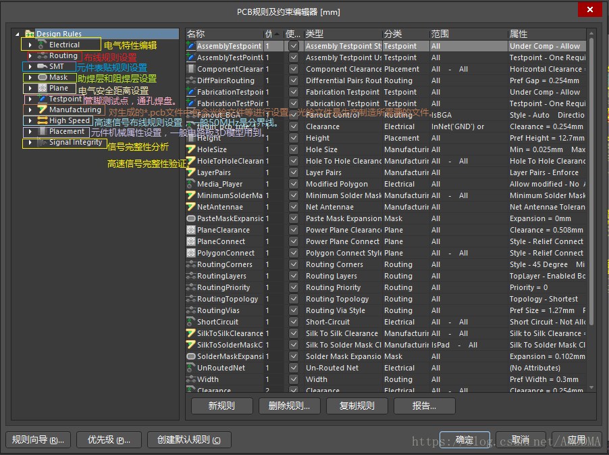Expand the Plane rules category
Viewport: 609px width, 455px height.
(x=30, y=89)
